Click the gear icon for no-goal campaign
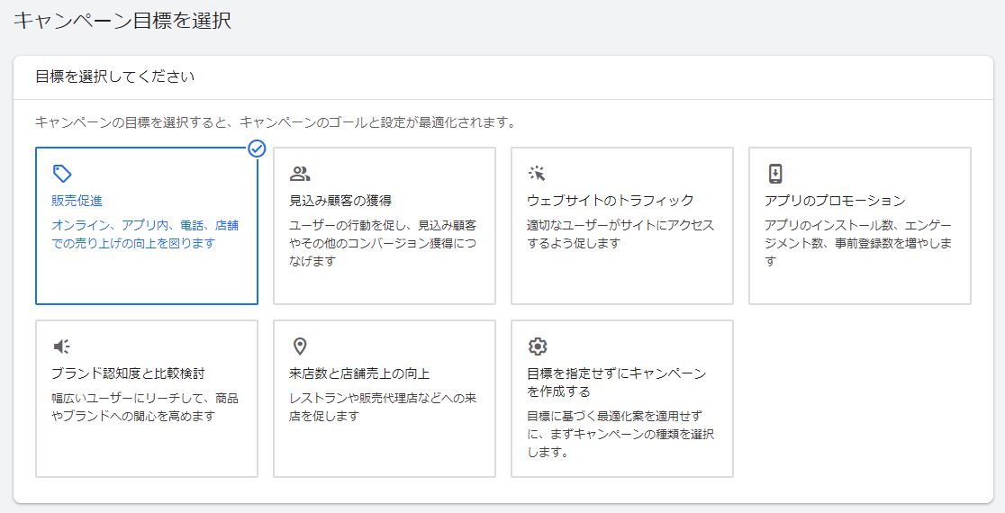The image size is (1005, 513). (x=537, y=346)
